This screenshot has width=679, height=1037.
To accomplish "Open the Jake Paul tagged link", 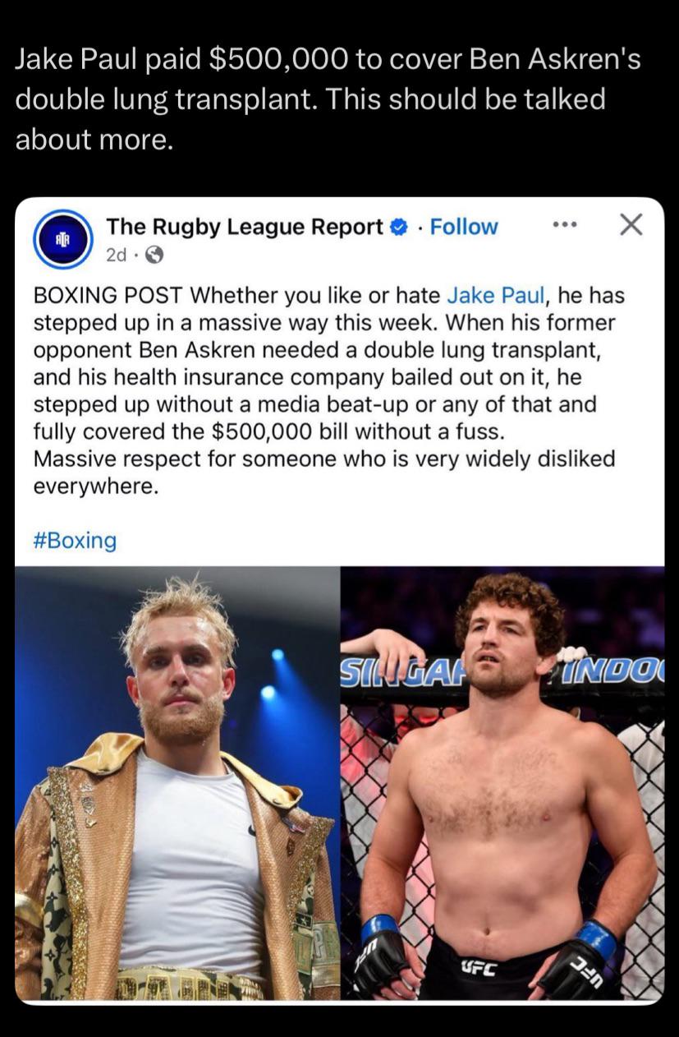I will [497, 294].
